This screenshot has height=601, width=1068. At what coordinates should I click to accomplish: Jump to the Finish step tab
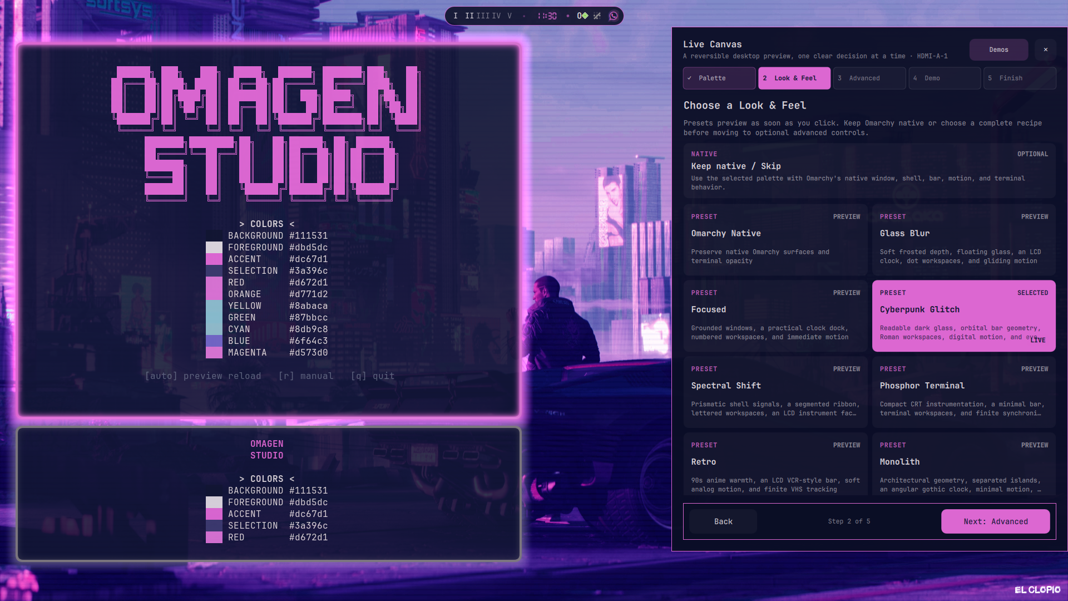pyautogui.click(x=1020, y=78)
